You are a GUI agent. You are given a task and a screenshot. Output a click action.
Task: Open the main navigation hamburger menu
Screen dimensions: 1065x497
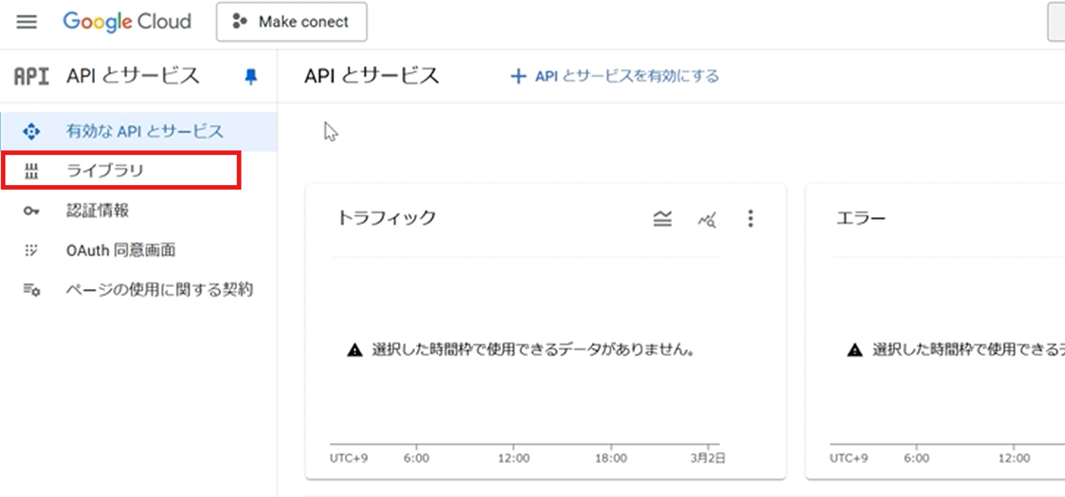click(27, 22)
